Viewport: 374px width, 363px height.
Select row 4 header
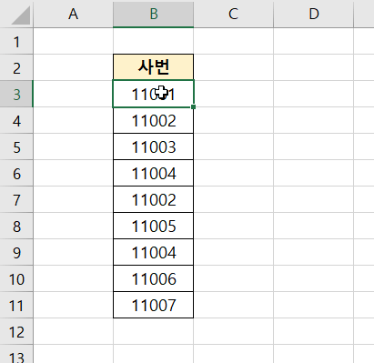coord(16,120)
